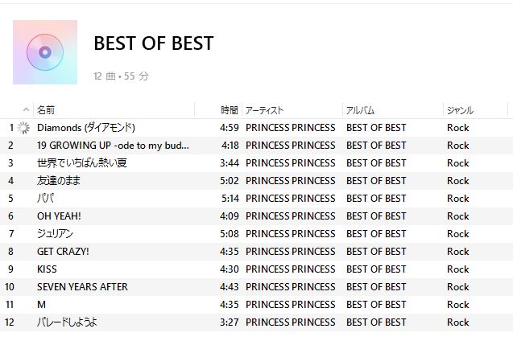Screen dimensions: 513x345
Task: Click the アーティスト column header
Action: pyautogui.click(x=264, y=110)
